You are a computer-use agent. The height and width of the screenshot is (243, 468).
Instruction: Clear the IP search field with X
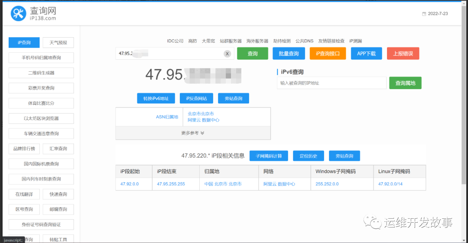click(227, 54)
